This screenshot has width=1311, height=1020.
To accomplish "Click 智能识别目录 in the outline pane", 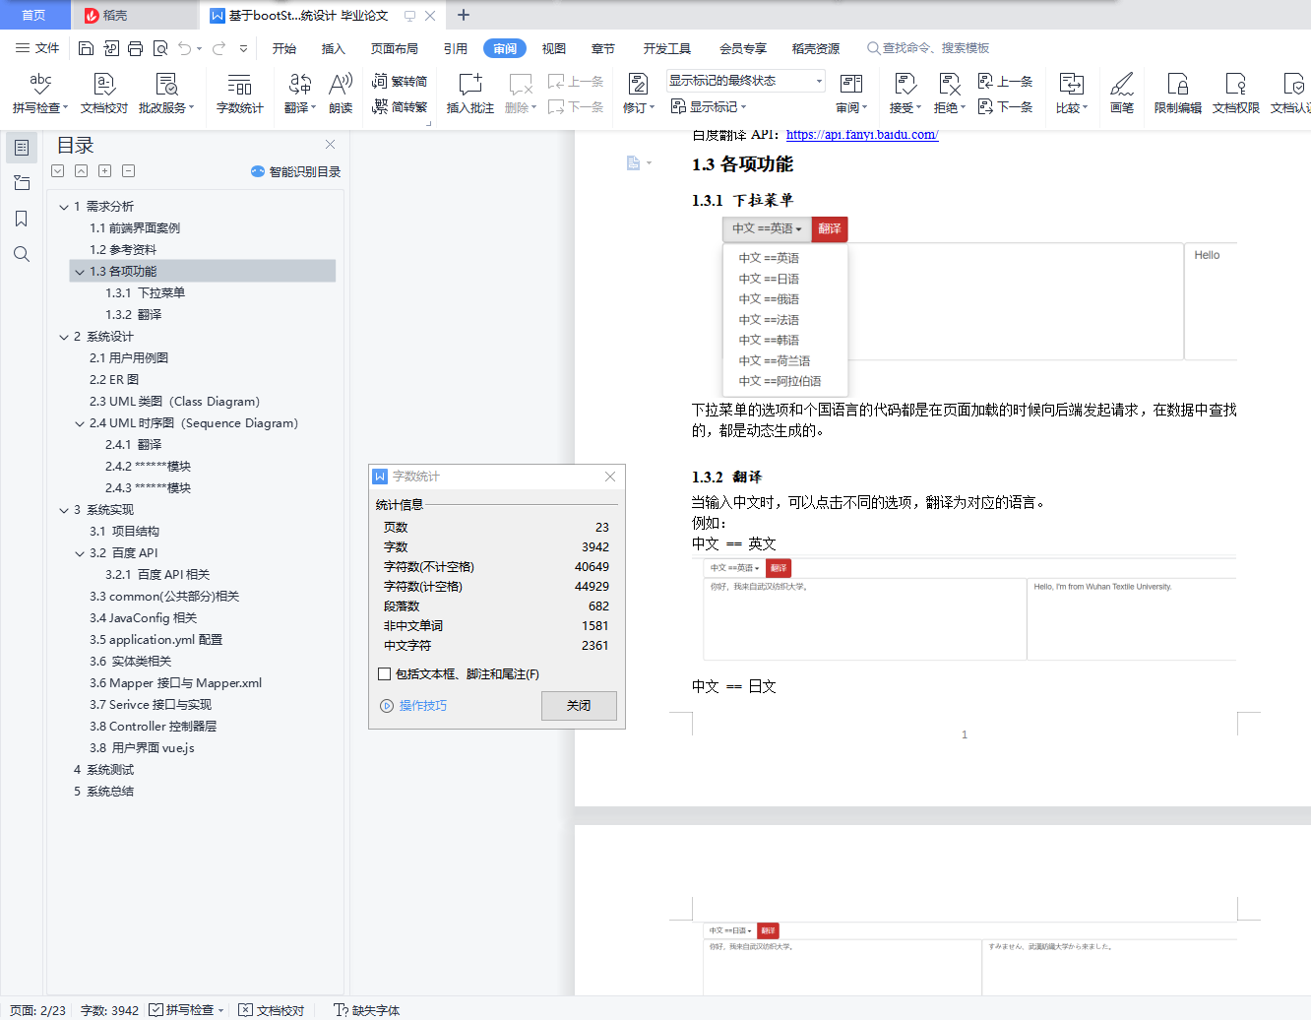I will [296, 171].
